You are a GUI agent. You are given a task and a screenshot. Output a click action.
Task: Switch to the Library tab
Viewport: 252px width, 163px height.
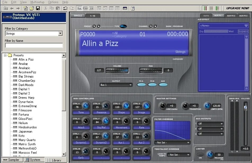point(54,160)
